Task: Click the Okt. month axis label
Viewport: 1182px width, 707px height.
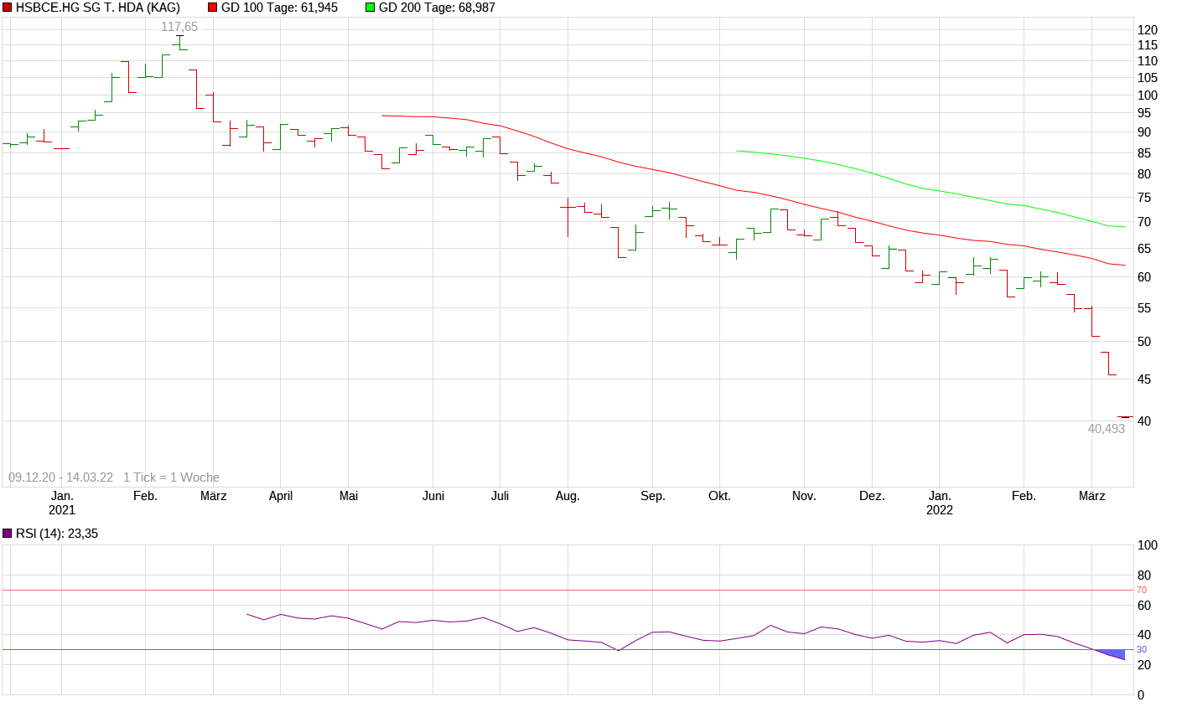Action: (719, 496)
